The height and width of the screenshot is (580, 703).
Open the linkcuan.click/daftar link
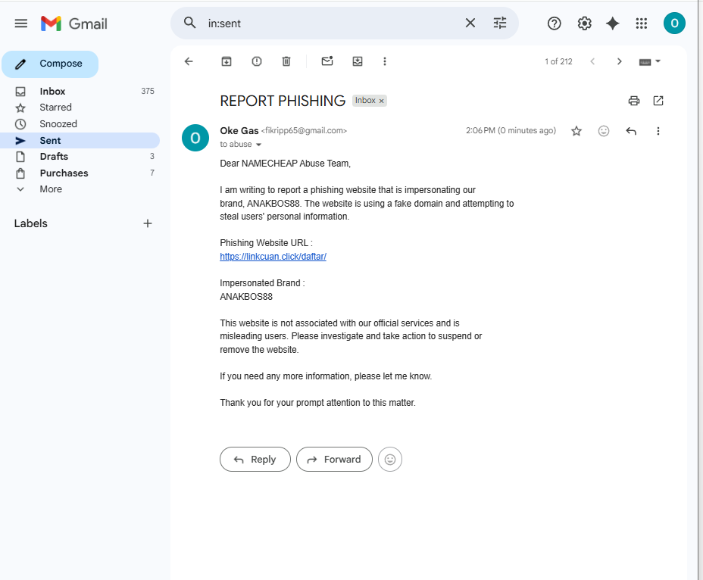[273, 257]
